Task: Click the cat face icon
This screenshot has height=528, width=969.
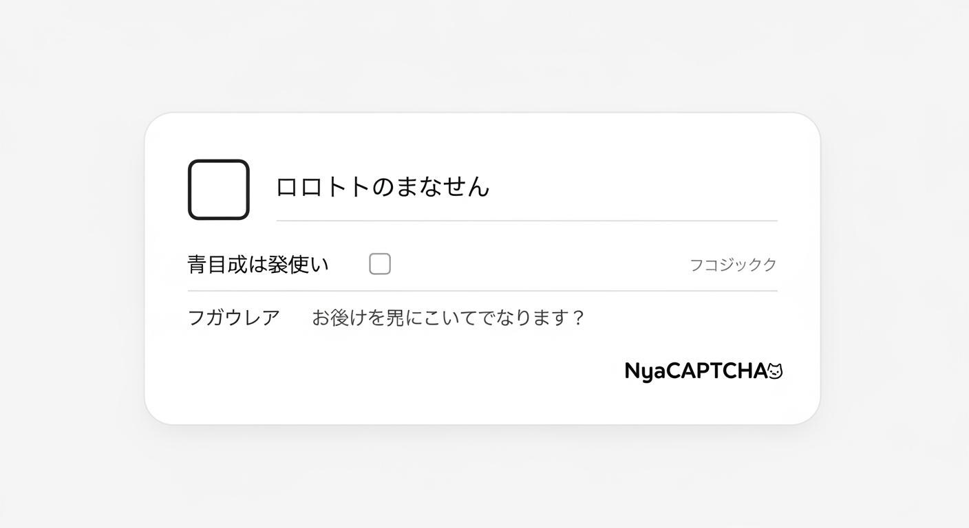Action: coord(775,371)
